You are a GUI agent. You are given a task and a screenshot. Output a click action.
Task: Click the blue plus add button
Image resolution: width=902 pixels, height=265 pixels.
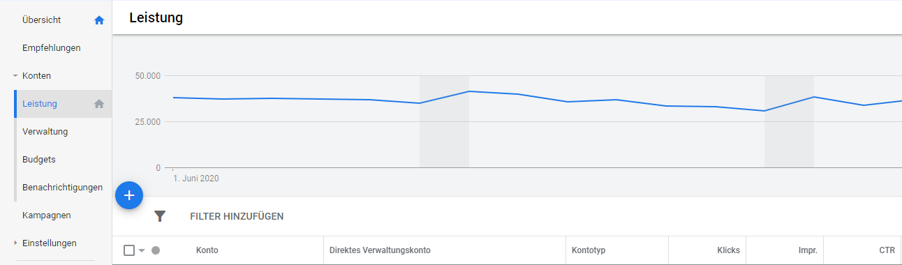point(129,196)
